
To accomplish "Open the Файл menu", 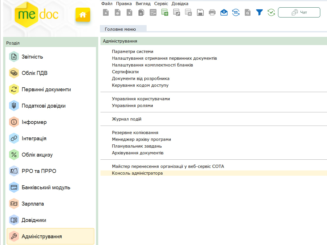I will tap(107, 4).
